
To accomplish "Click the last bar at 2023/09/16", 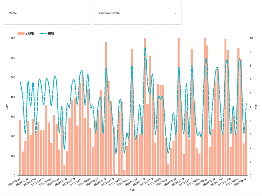I will (x=246, y=148).
